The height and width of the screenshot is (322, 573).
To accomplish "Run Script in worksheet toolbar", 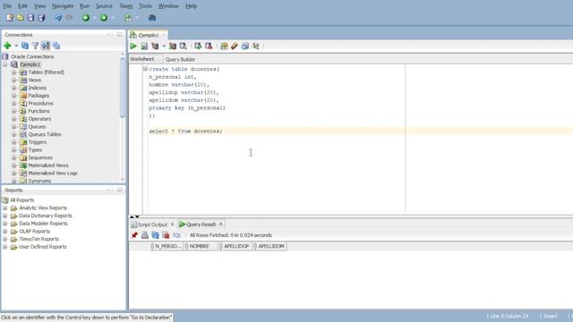I will pos(144,46).
